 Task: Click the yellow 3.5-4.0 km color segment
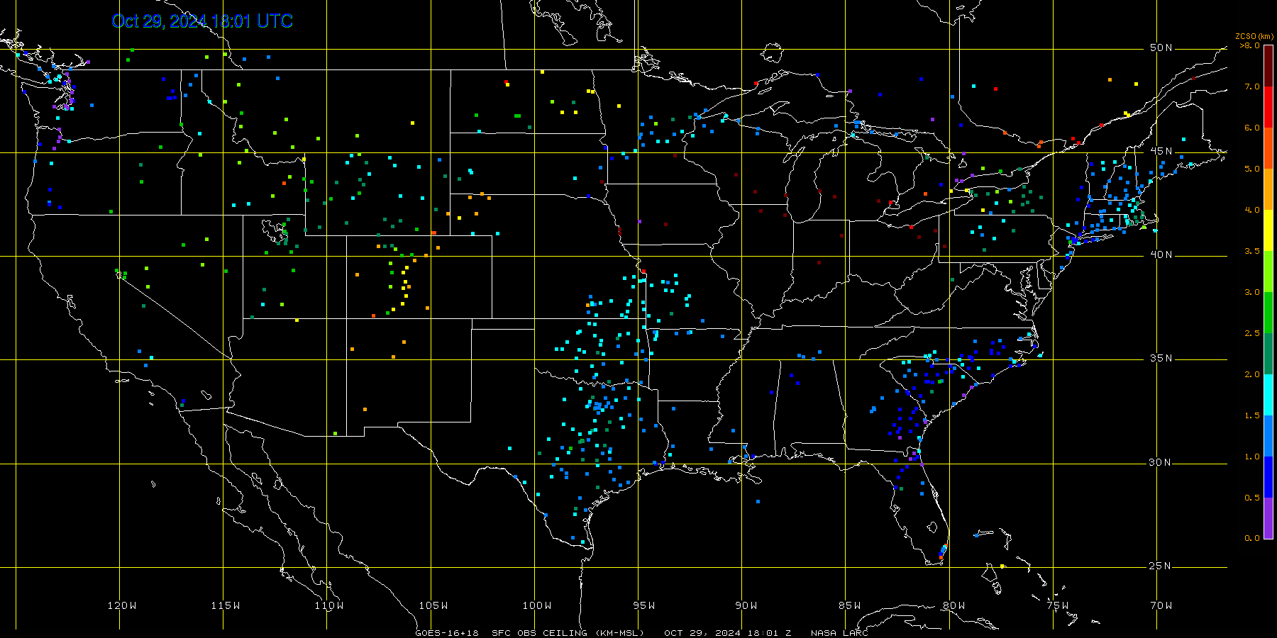[x=1268, y=230]
